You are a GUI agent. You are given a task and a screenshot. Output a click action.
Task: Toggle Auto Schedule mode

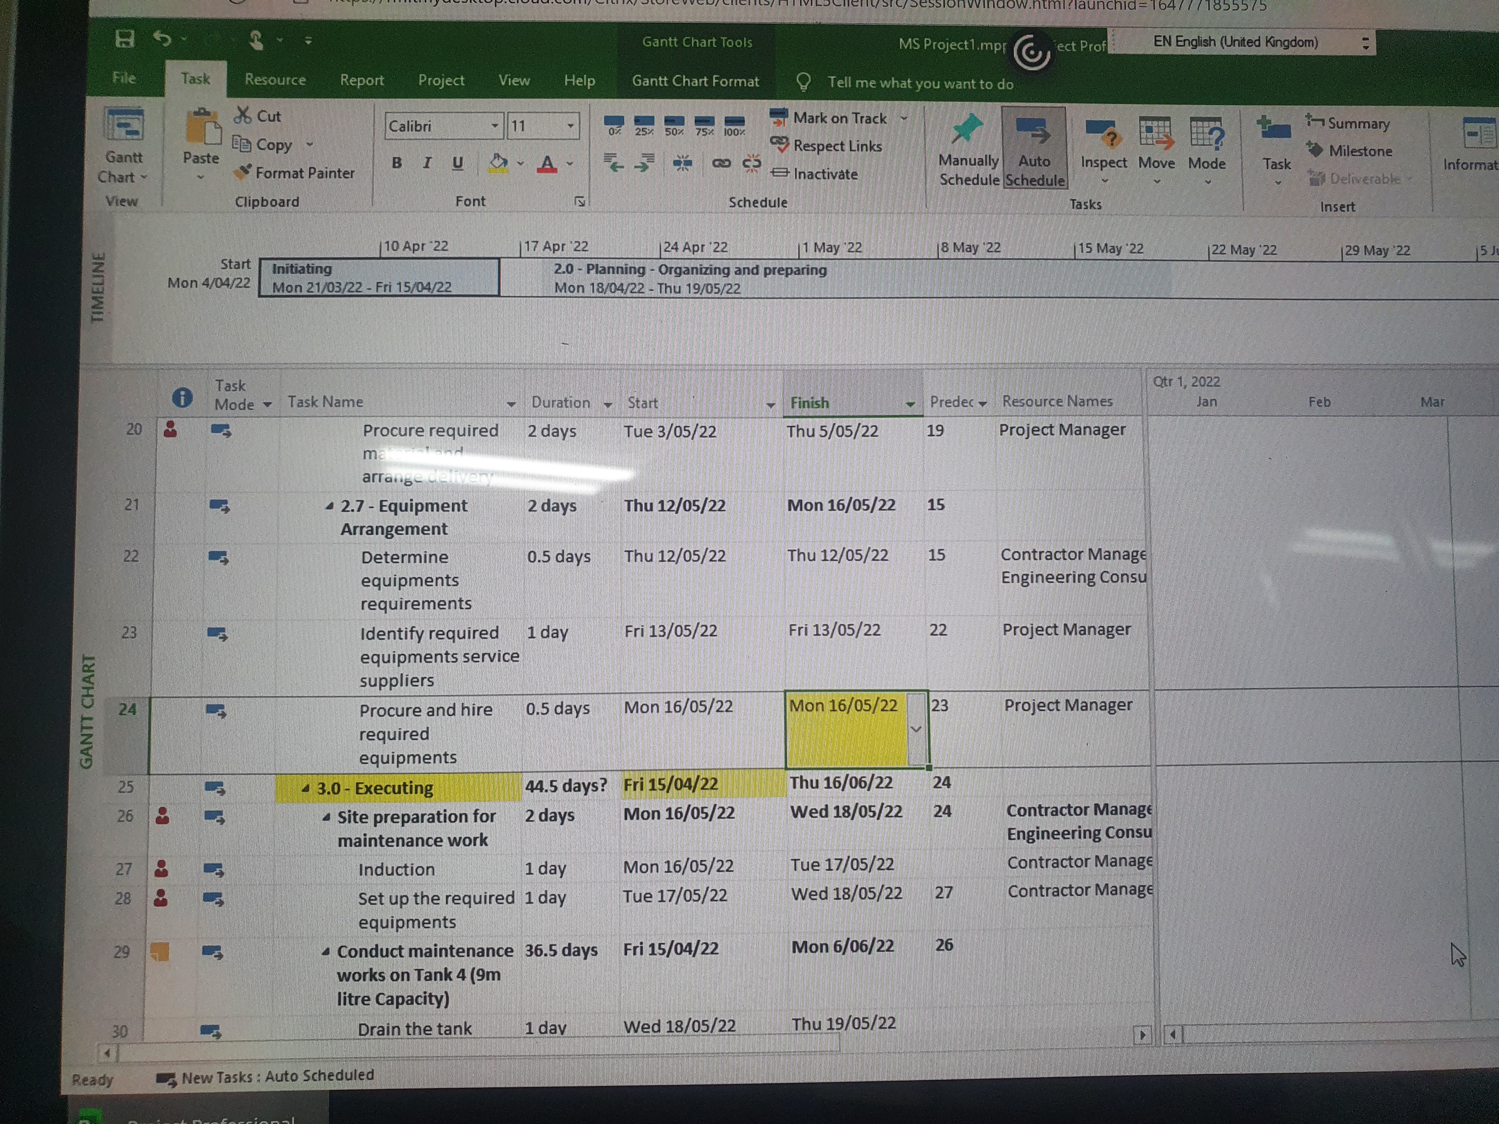point(1034,148)
